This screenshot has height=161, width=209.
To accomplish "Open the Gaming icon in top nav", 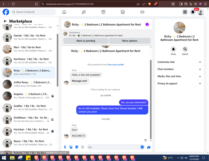I will [142, 12].
